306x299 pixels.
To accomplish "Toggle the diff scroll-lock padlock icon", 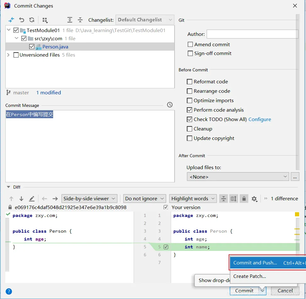I will click(243, 199).
